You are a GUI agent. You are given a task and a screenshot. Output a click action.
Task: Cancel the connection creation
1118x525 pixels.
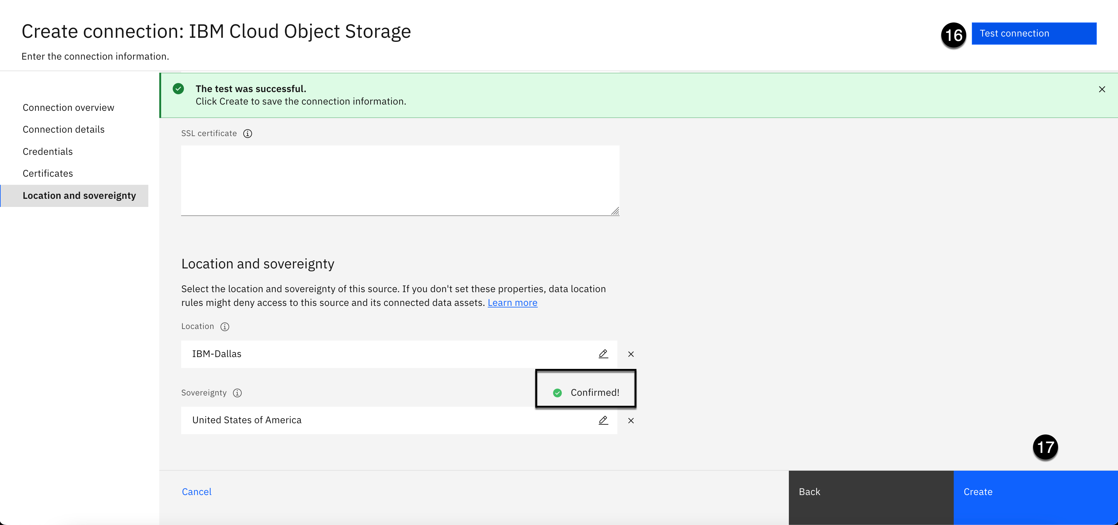coord(197,492)
